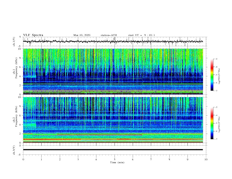Click the log(PSD) label beside ch.2 color bar
The width and height of the screenshot is (232, 179).
coord(219,124)
